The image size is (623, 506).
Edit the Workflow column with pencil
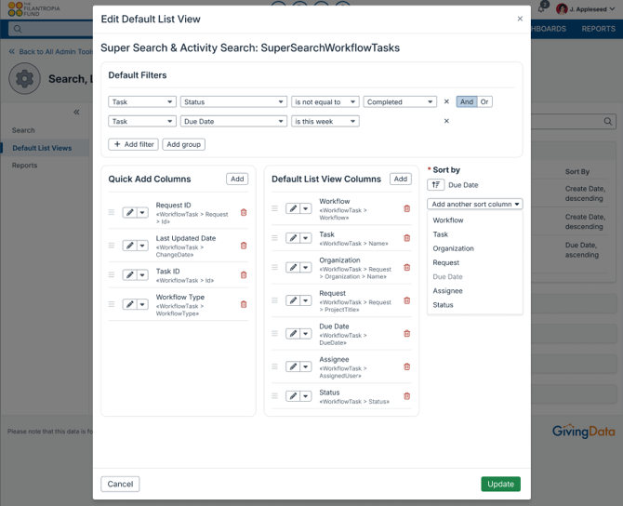293,208
